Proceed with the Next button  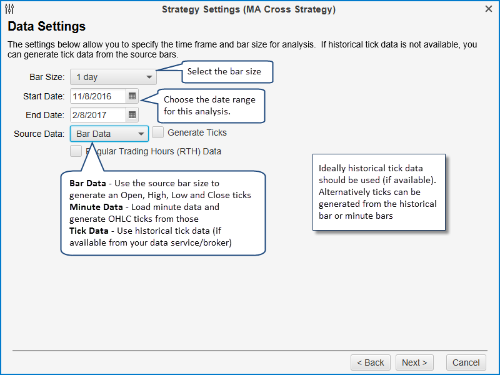(414, 362)
